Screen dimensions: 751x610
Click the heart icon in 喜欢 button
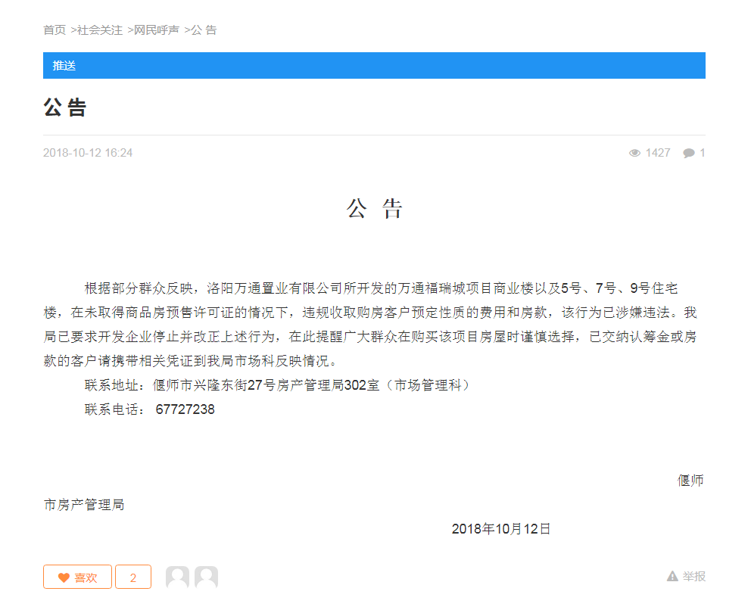(64, 578)
